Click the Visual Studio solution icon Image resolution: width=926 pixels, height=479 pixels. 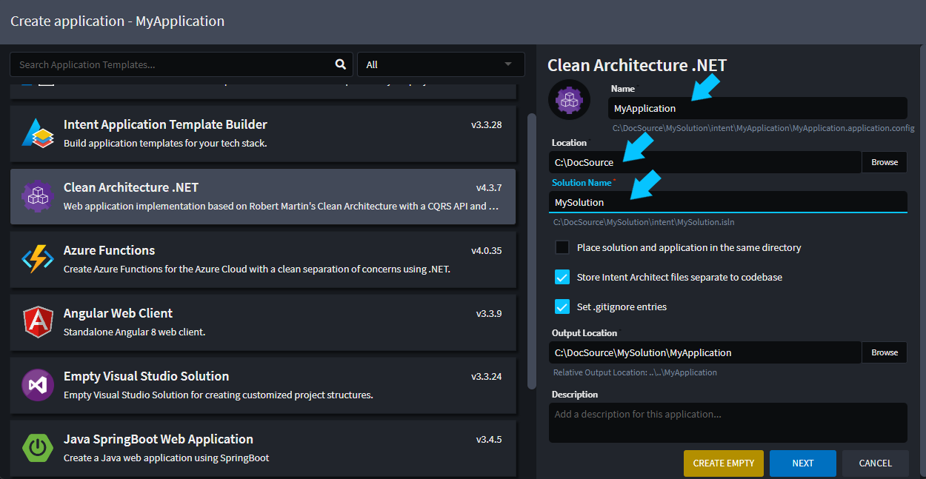point(37,385)
